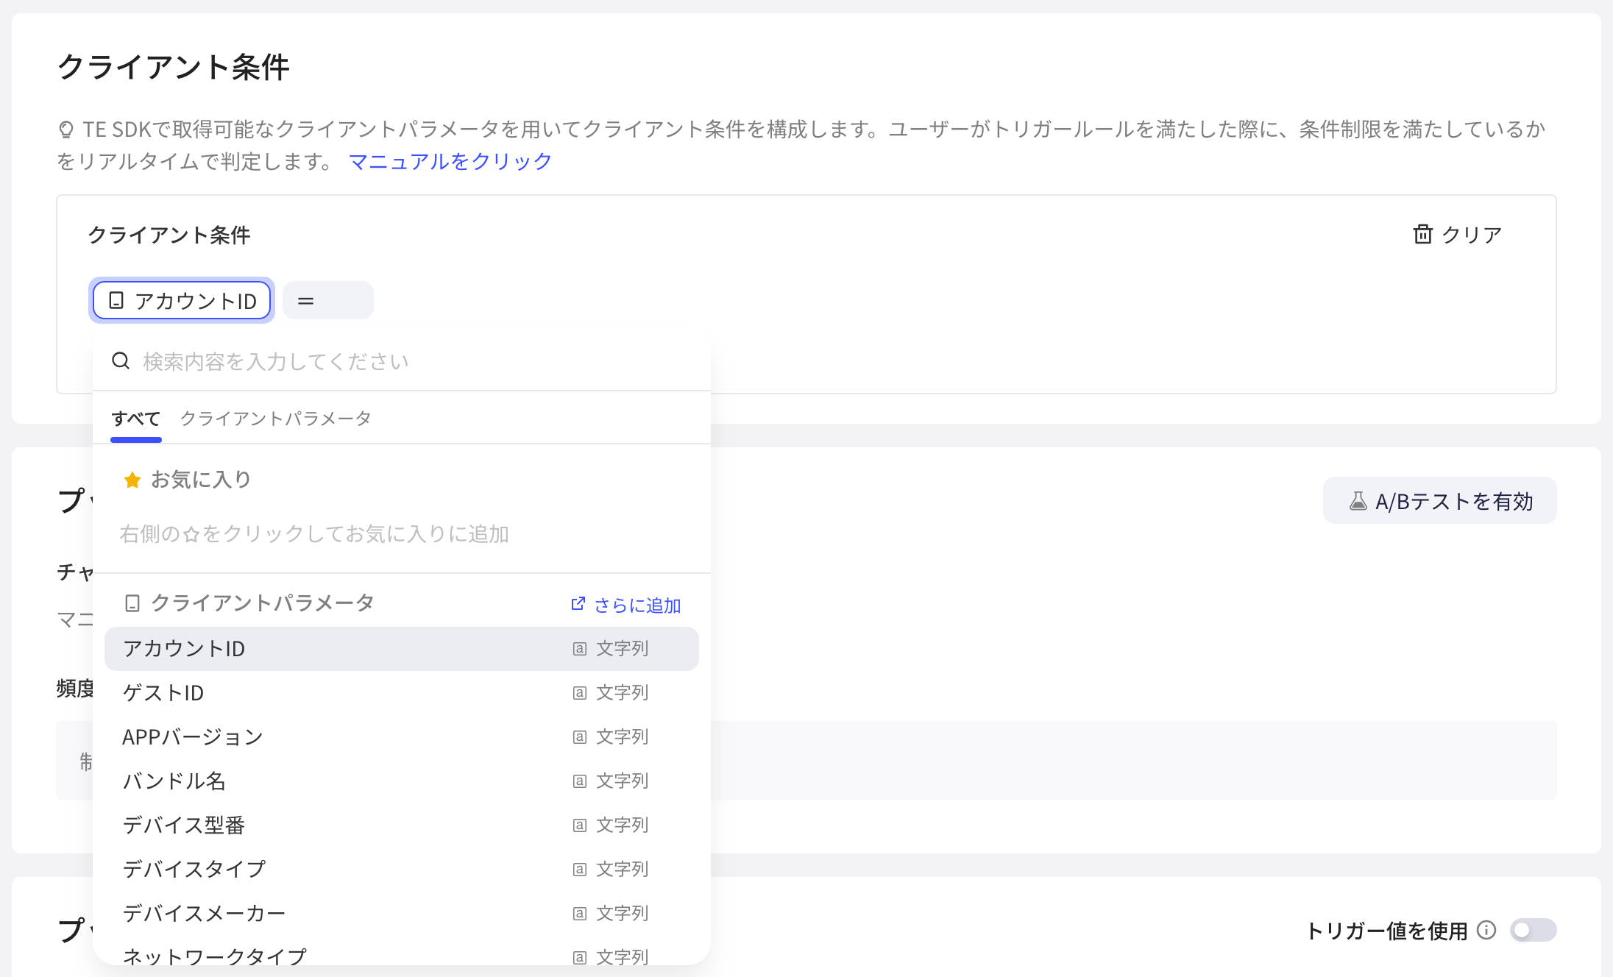Click the string type icon on バンドル名 row
The height and width of the screenshot is (977, 1613).
580,781
